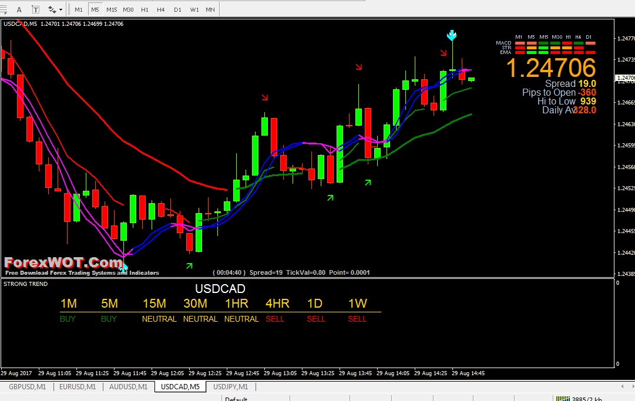The width and height of the screenshot is (635, 401).
Task: Open the arrows tool dropdown arrow
Action: coord(61,9)
